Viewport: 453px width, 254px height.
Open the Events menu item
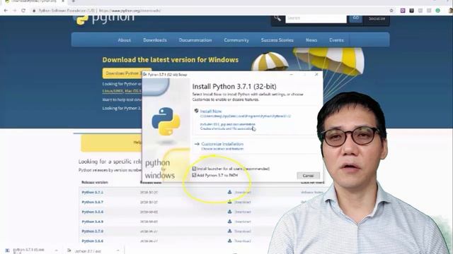pyautogui.click(x=337, y=40)
